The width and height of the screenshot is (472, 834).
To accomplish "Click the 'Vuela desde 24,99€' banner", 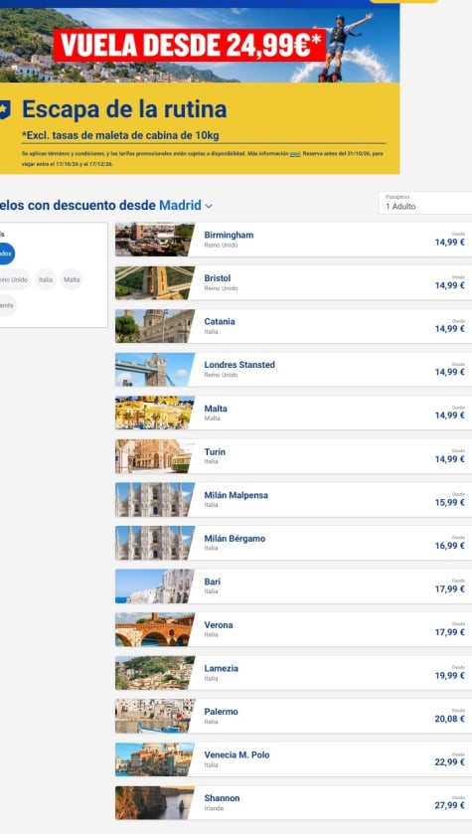I will click(x=189, y=45).
